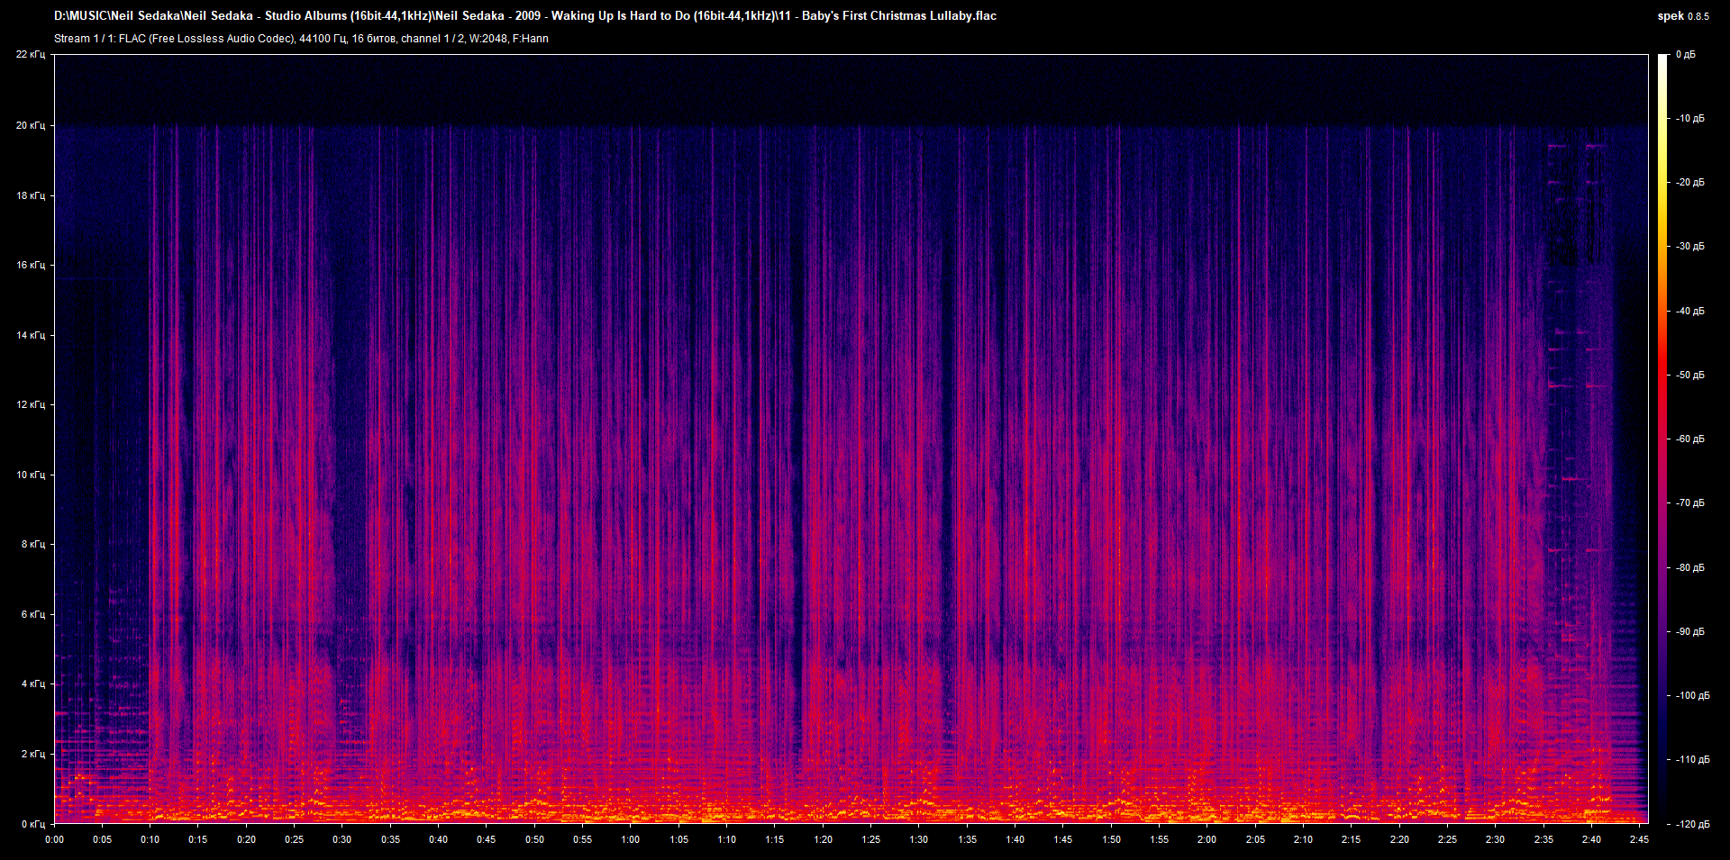
Task: Click the dB color scale gradient bar
Action: tap(1662, 439)
